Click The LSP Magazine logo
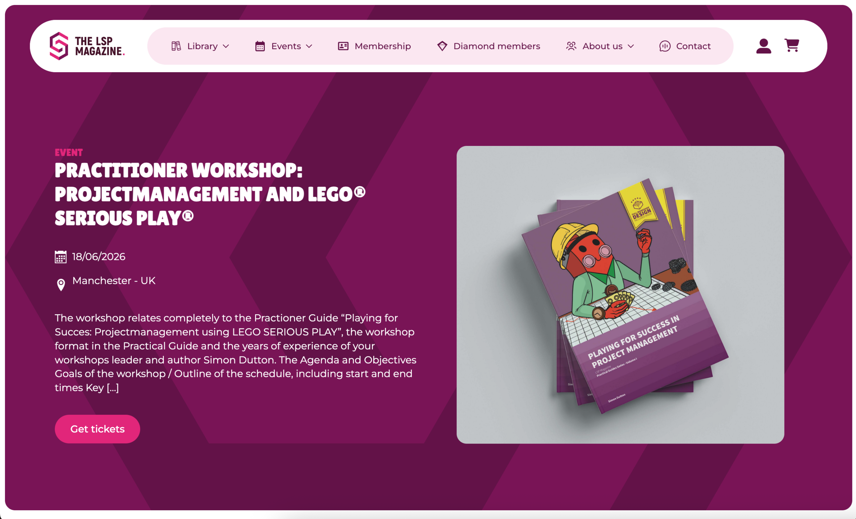 point(87,46)
